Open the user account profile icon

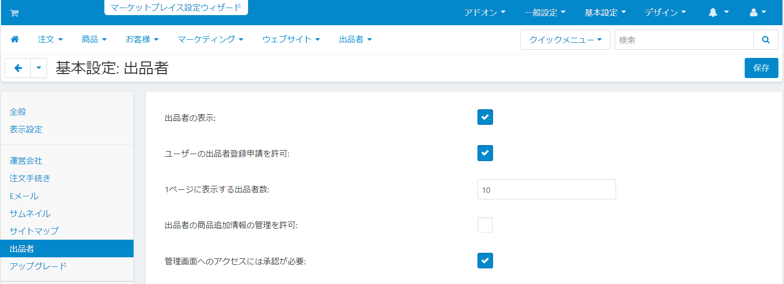tap(758, 13)
